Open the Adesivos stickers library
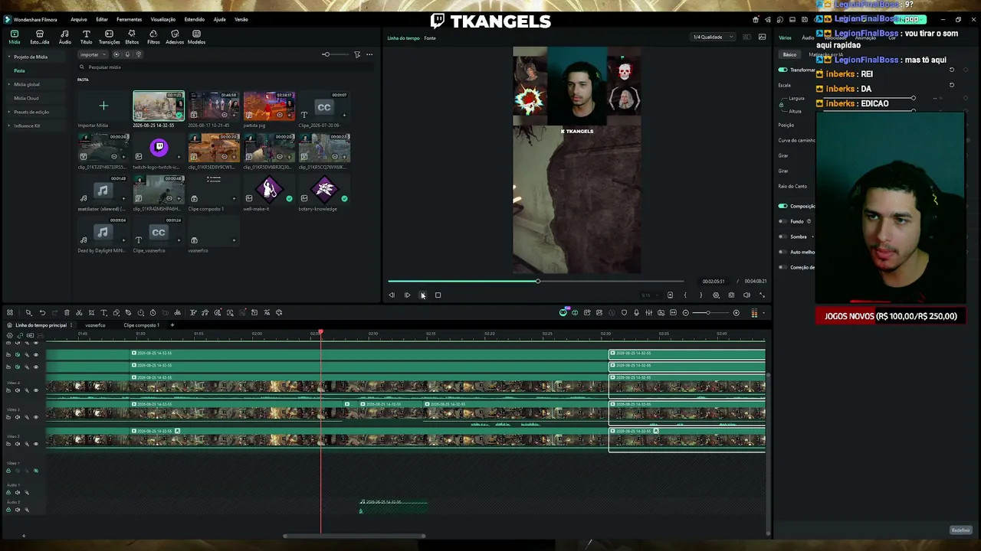981x551 pixels. pyautogui.click(x=175, y=37)
